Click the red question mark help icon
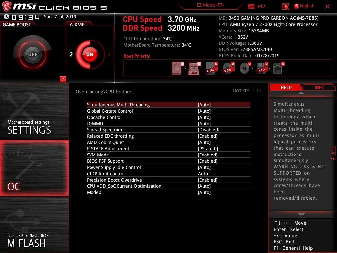 (63, 79)
